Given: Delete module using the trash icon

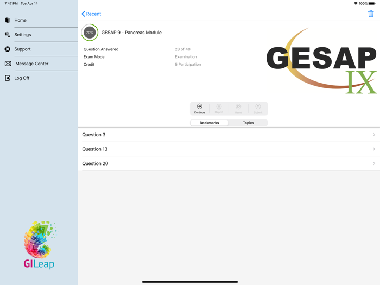Looking at the screenshot, I should tap(371, 14).
